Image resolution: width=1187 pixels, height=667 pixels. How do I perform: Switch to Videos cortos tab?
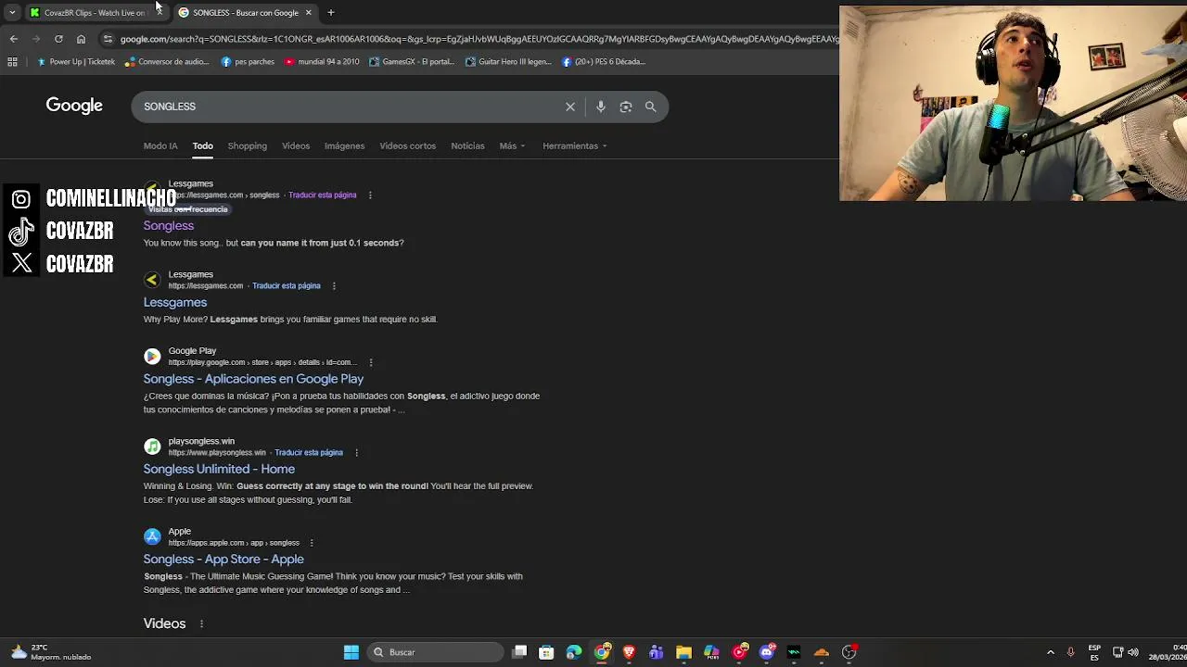click(407, 145)
